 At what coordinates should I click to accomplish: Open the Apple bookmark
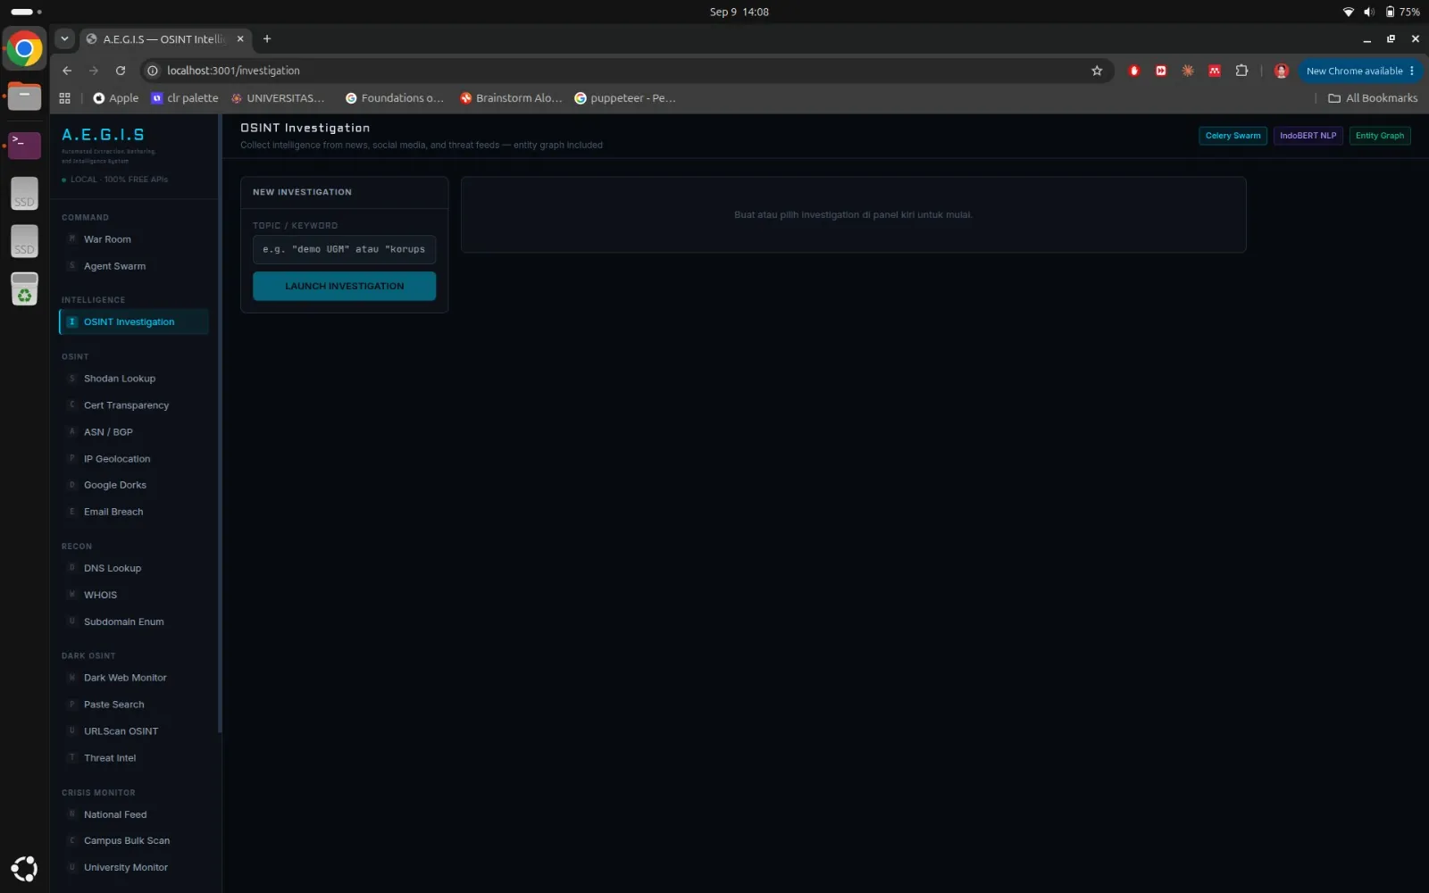[116, 98]
